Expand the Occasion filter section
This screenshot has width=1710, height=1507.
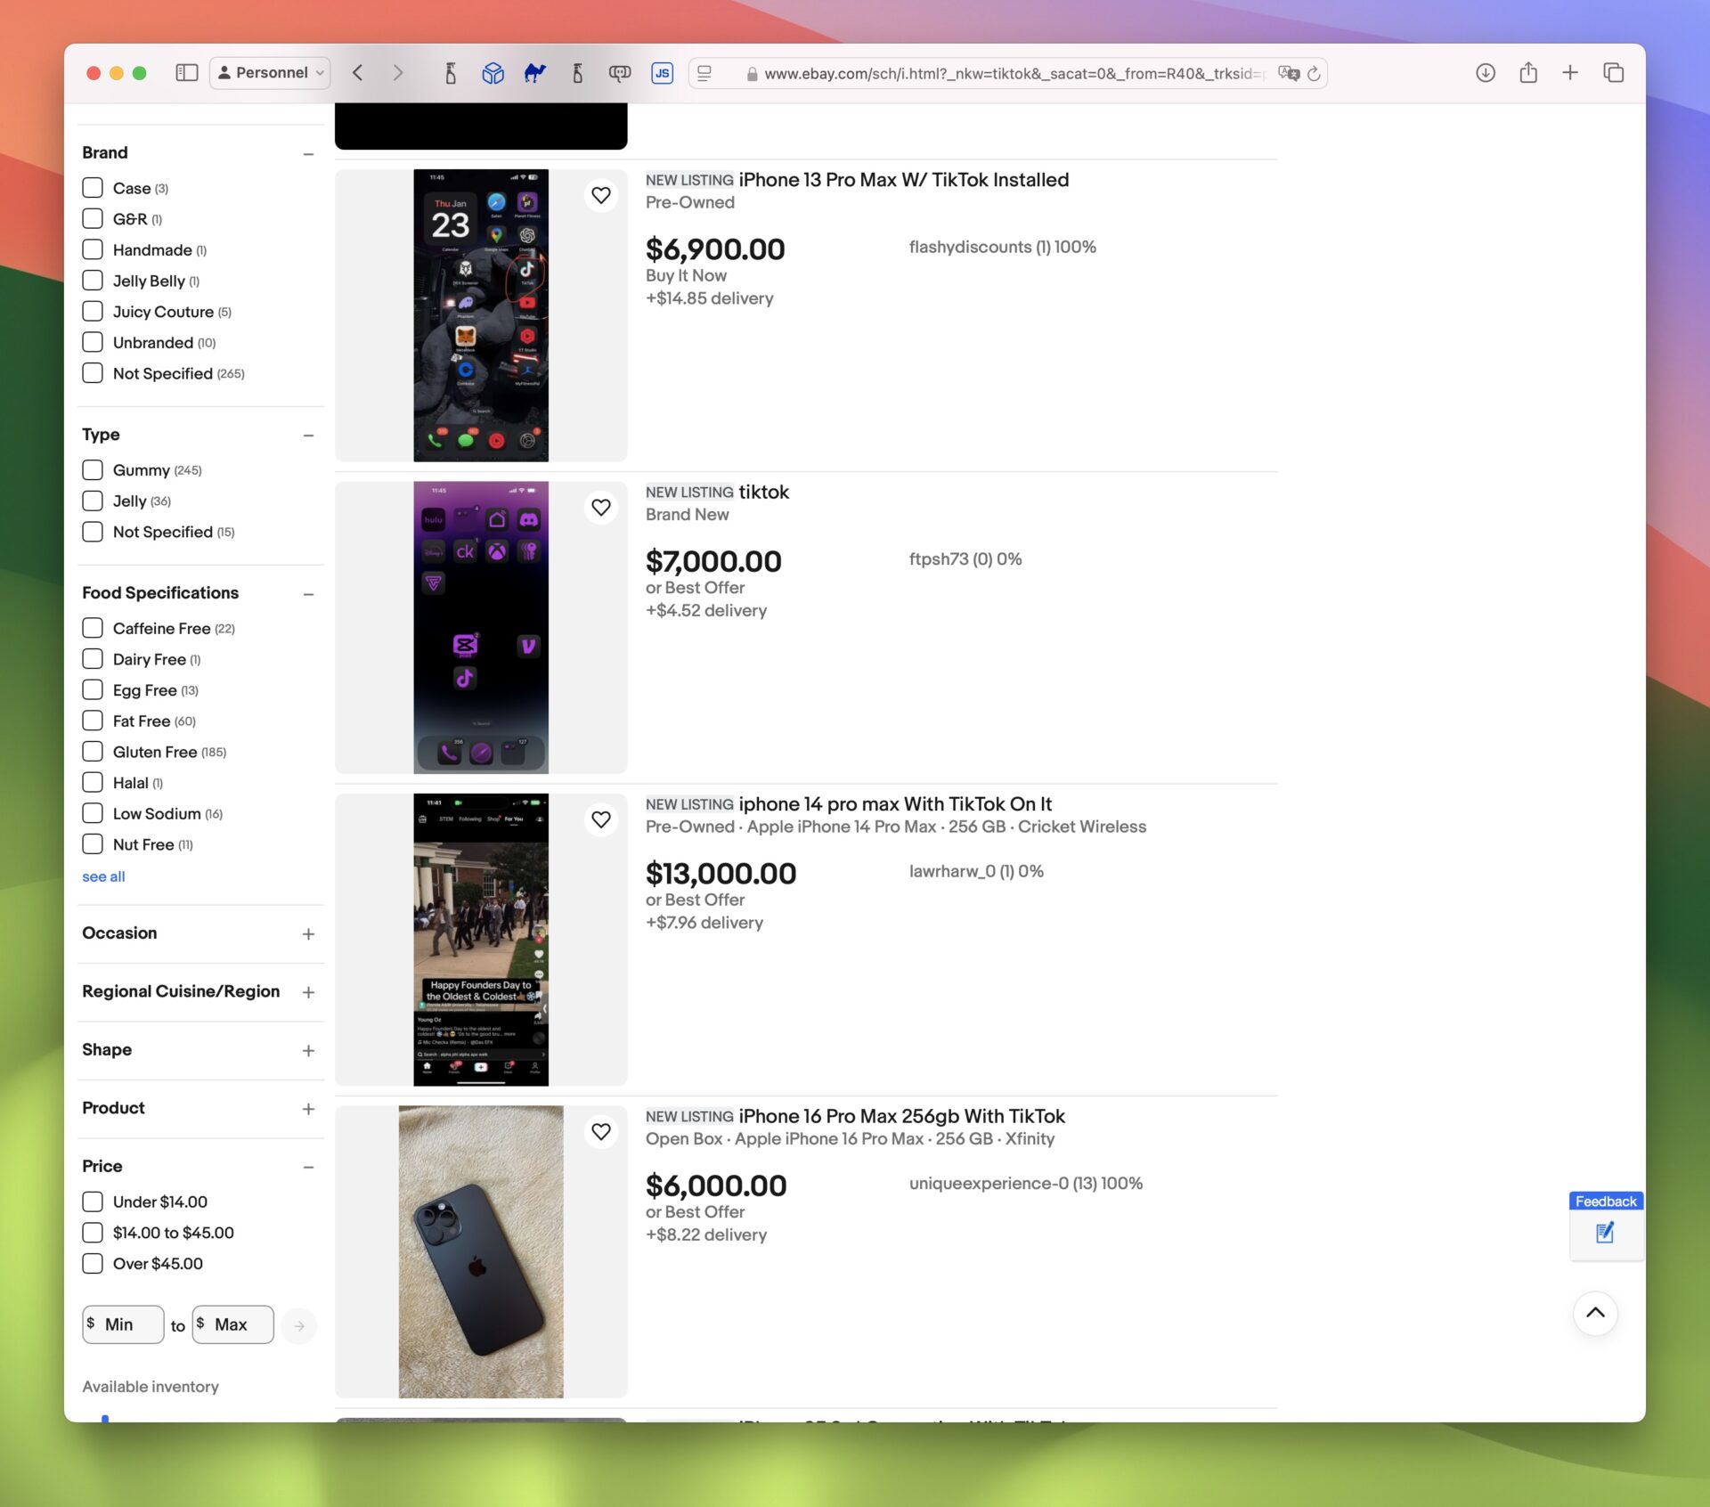[x=308, y=934]
